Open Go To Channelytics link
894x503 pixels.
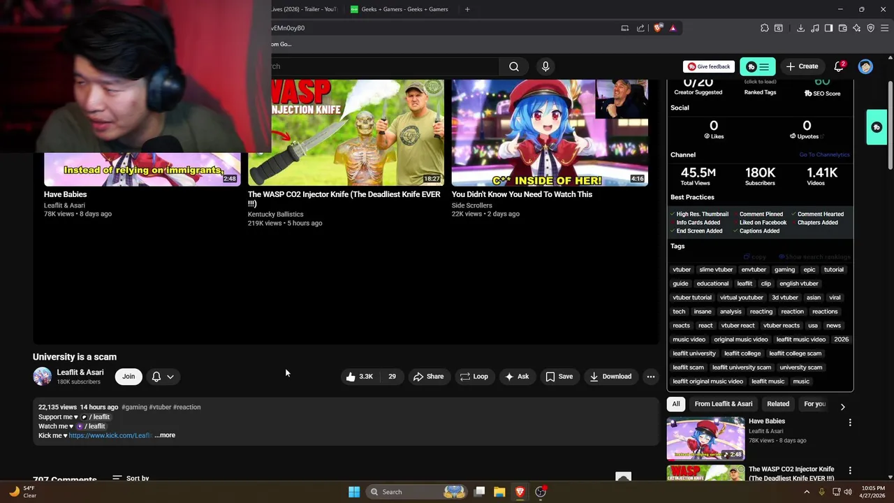[x=824, y=155]
